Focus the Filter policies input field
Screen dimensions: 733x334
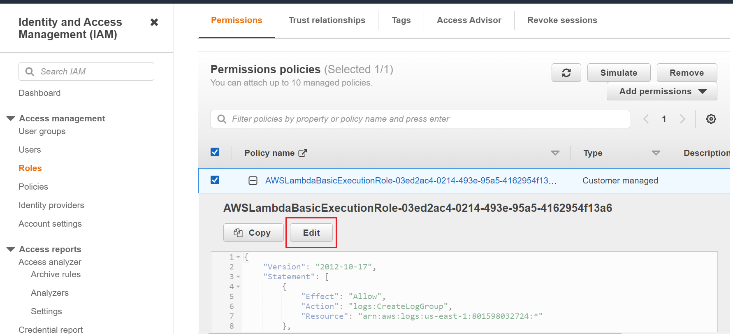pos(420,119)
